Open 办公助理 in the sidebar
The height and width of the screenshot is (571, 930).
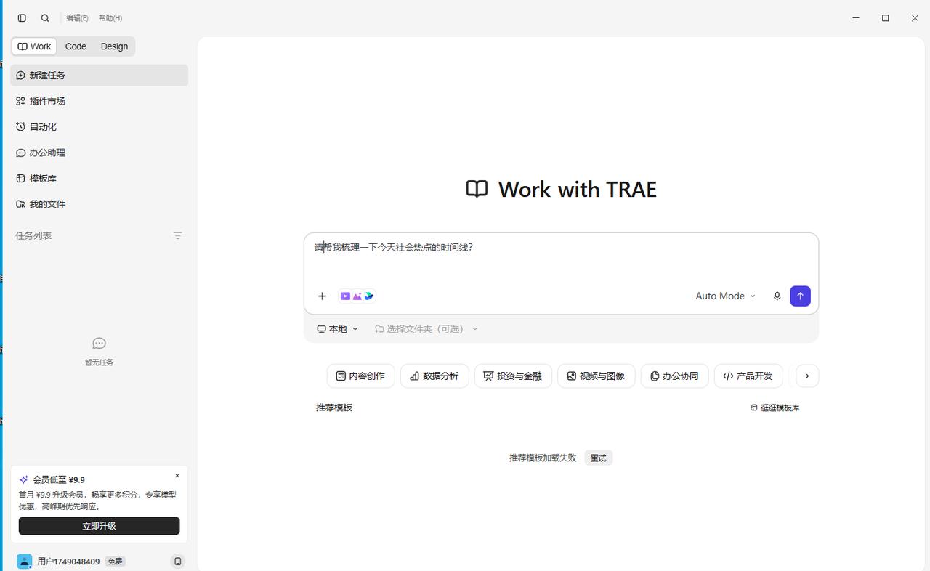pos(99,153)
